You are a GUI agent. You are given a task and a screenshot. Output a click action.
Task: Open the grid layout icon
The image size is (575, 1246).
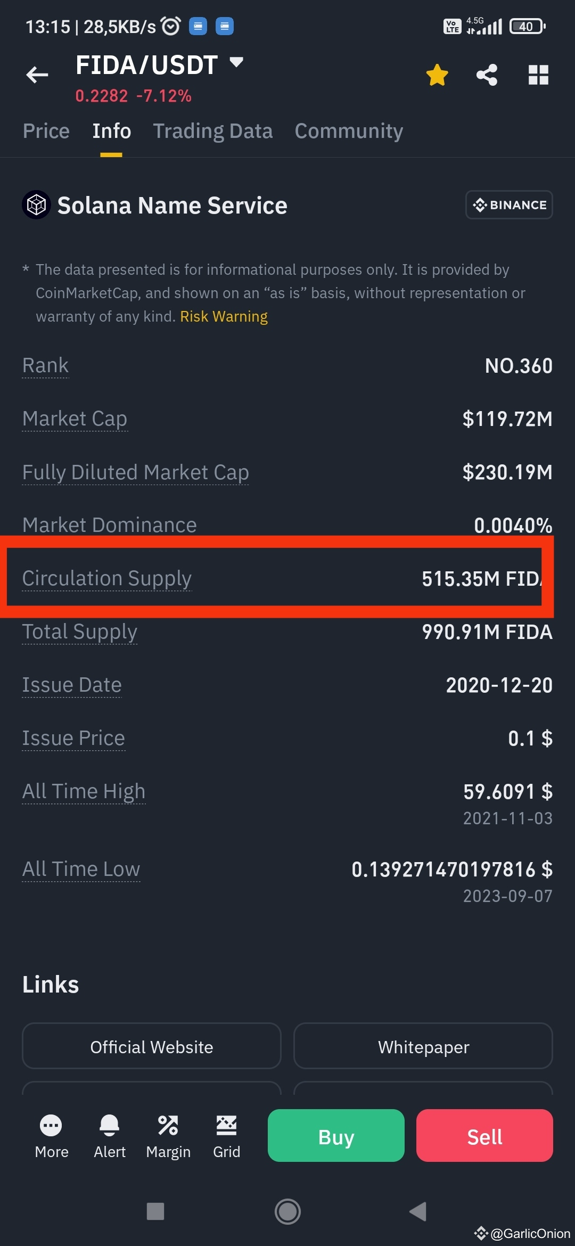click(538, 75)
